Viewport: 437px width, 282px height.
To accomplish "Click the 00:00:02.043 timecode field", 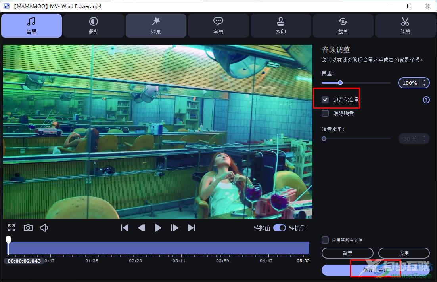I will pos(24,261).
